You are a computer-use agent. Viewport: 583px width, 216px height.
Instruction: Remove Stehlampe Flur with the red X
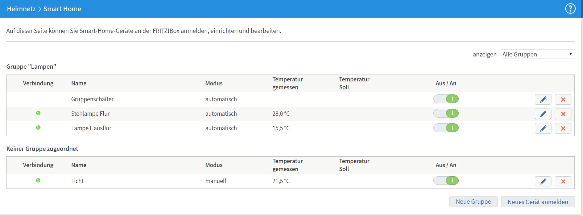[563, 114]
